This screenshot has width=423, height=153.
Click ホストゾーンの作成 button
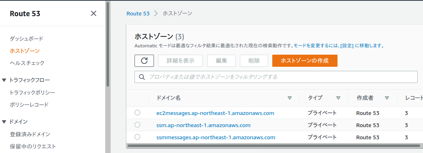tap(305, 61)
